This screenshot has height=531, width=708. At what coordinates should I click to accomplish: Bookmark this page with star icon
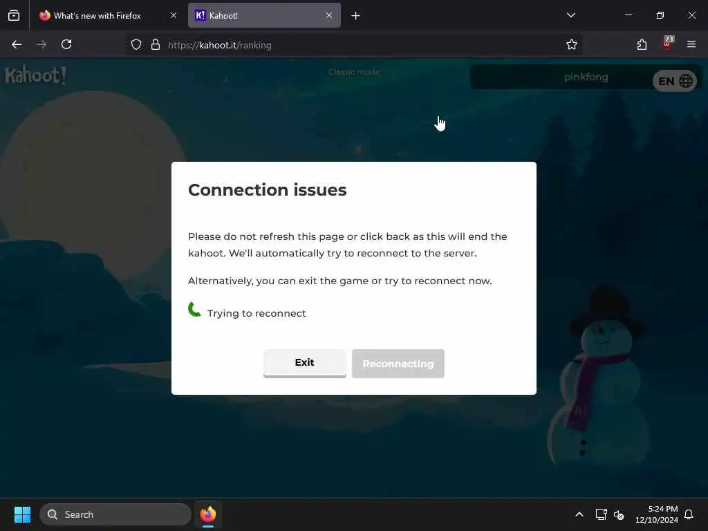pyautogui.click(x=572, y=45)
